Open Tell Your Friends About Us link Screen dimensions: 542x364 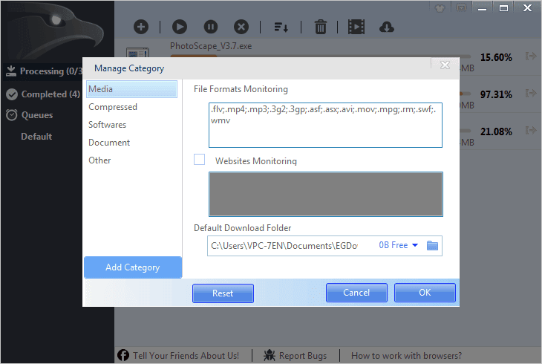point(186,356)
